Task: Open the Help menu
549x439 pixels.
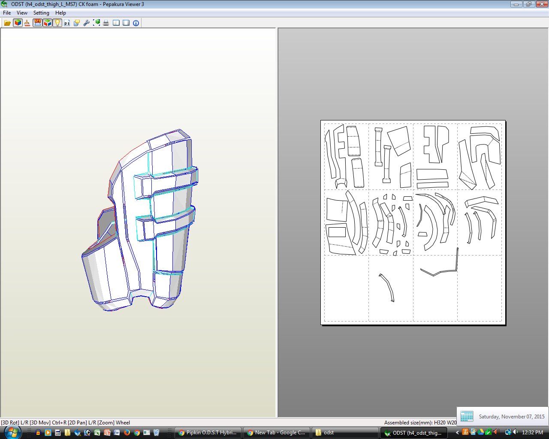Action: (x=60, y=13)
